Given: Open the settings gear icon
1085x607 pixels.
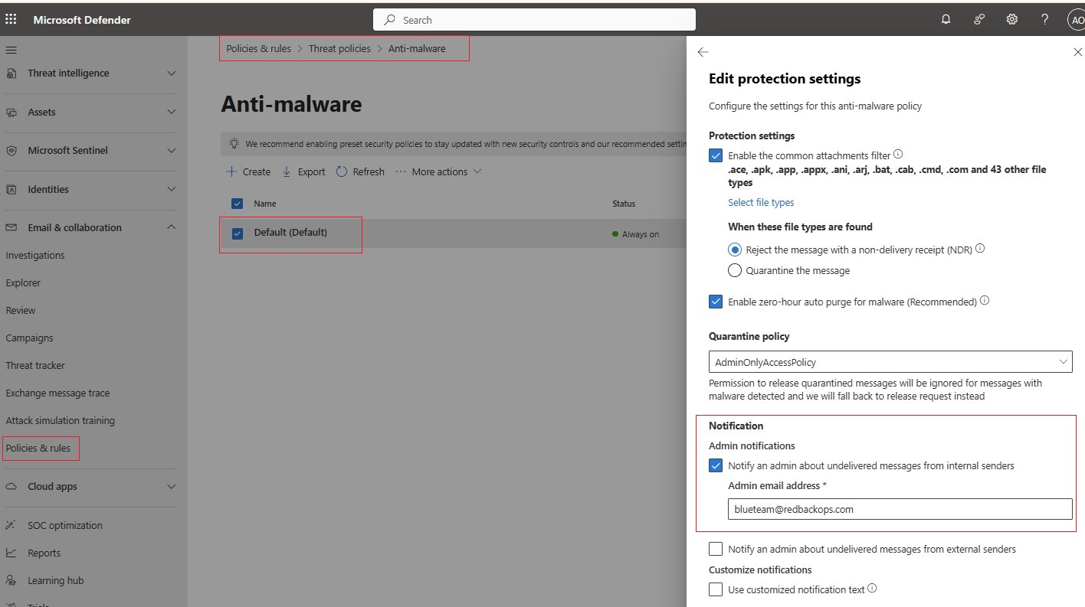Looking at the screenshot, I should pos(1012,20).
